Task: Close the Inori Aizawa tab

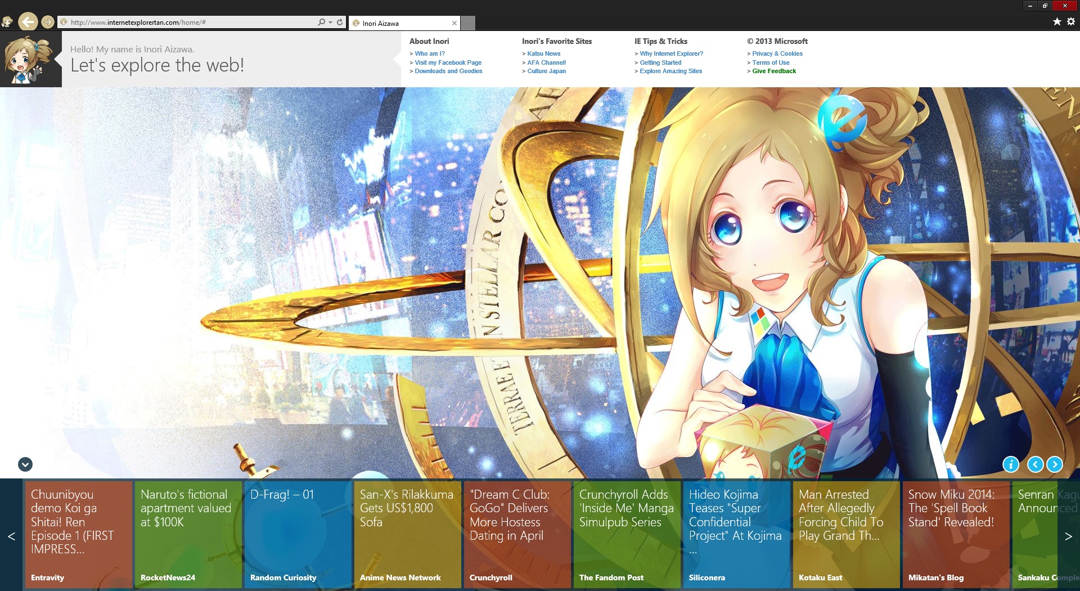Action: 454,23
